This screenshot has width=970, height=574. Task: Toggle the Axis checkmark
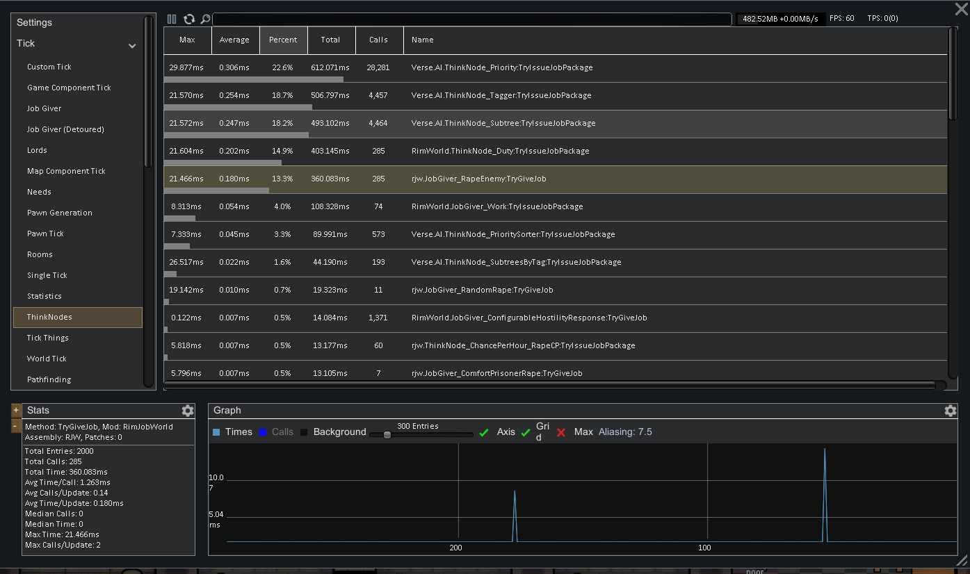(484, 432)
